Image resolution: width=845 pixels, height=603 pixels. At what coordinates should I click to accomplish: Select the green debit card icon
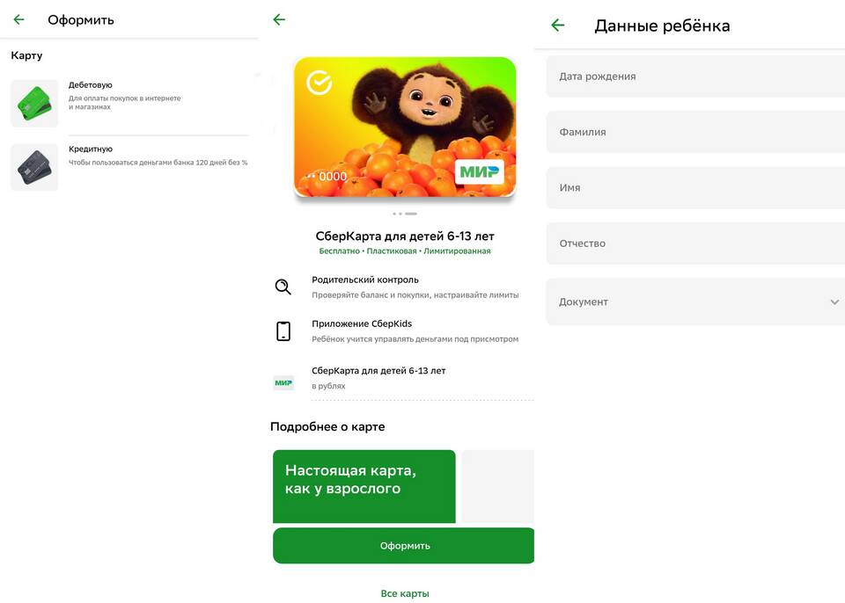(x=34, y=104)
